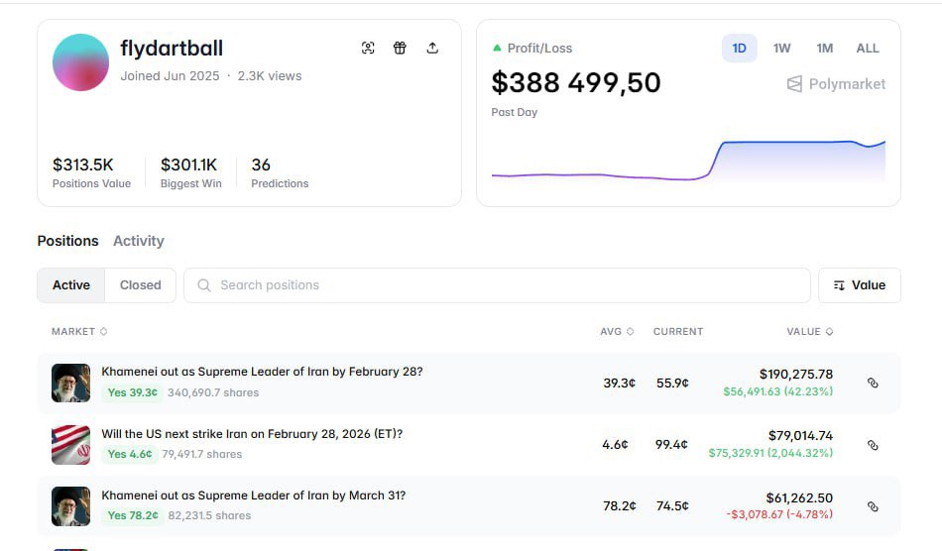Open the Value sort dropdown

click(x=859, y=285)
